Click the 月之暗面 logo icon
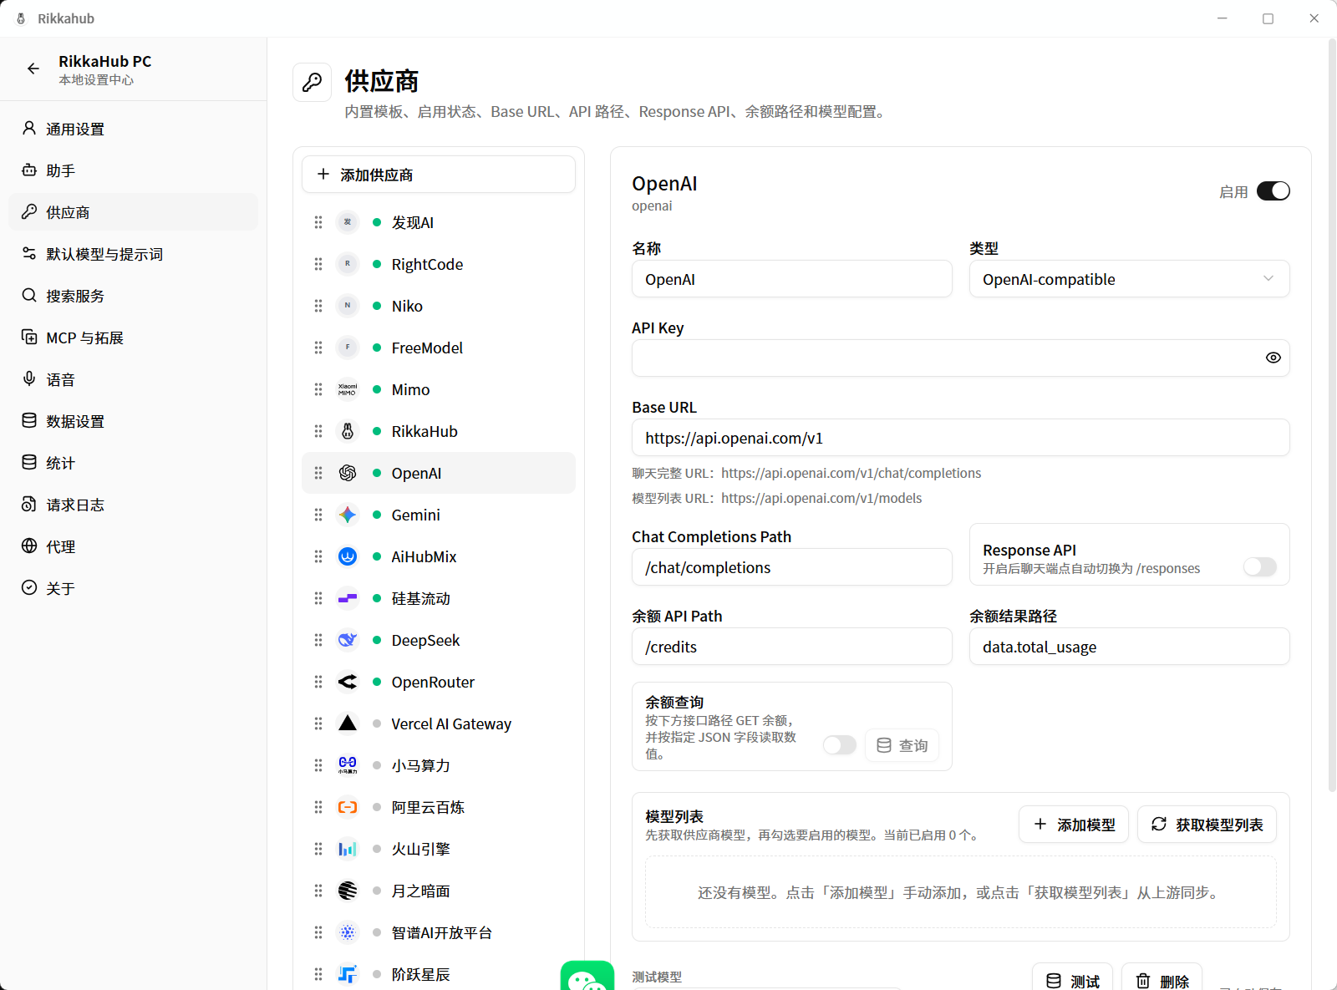The width and height of the screenshot is (1337, 990). [348, 891]
